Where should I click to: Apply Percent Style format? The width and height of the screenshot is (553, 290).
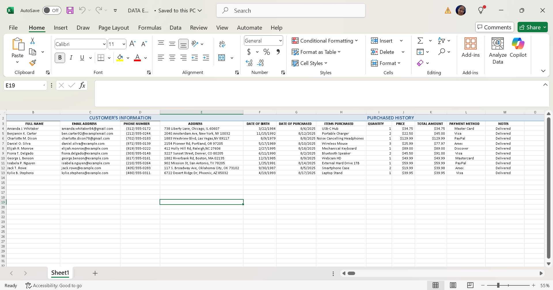tap(267, 52)
